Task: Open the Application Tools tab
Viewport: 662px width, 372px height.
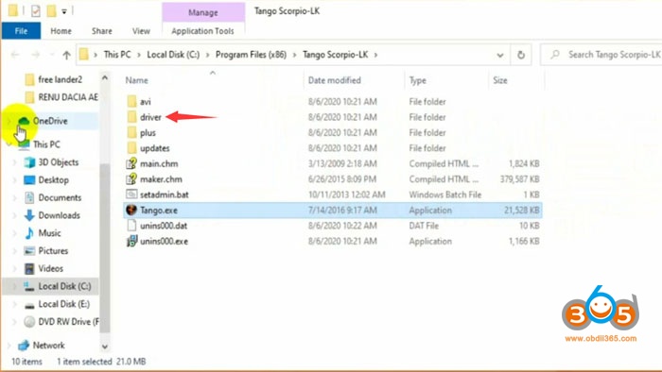Action: 202,31
